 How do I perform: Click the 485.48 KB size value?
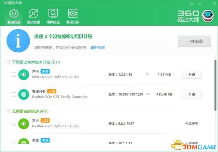coord(164,94)
